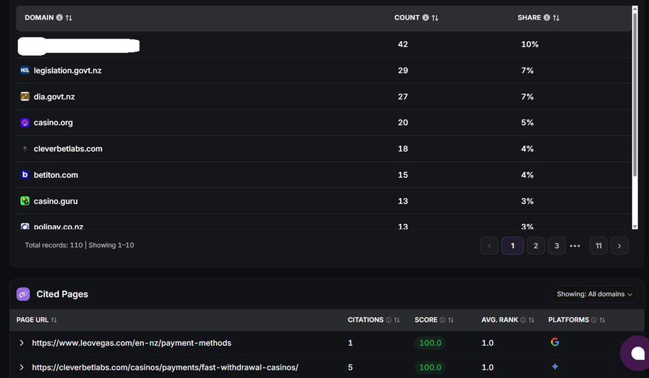
Task: Click the info icon beside CITATIONS
Action: (389, 320)
